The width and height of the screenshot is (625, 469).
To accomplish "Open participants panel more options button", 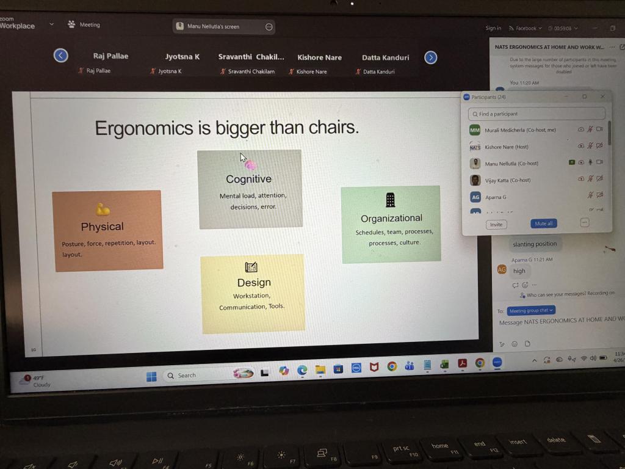I will tap(584, 222).
